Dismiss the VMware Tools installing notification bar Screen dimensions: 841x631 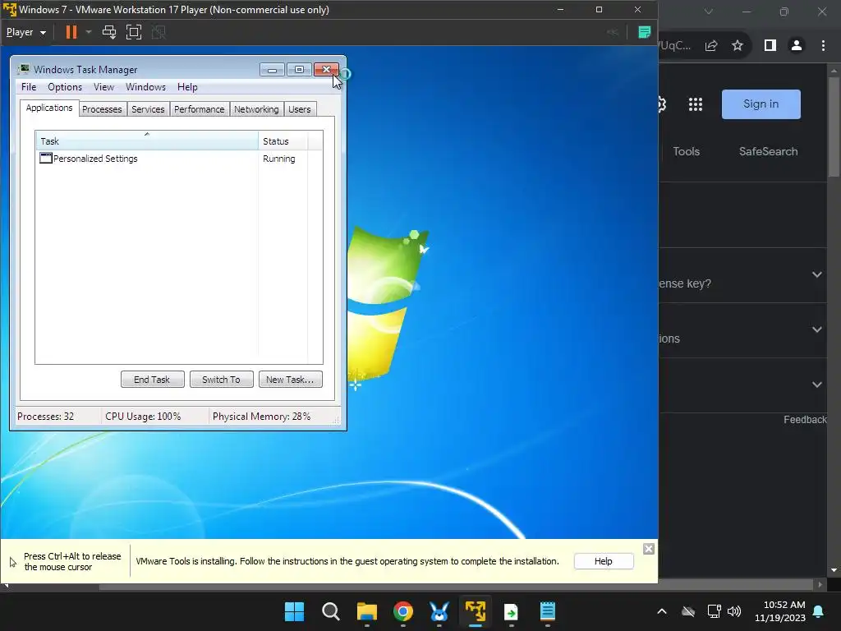tap(649, 549)
